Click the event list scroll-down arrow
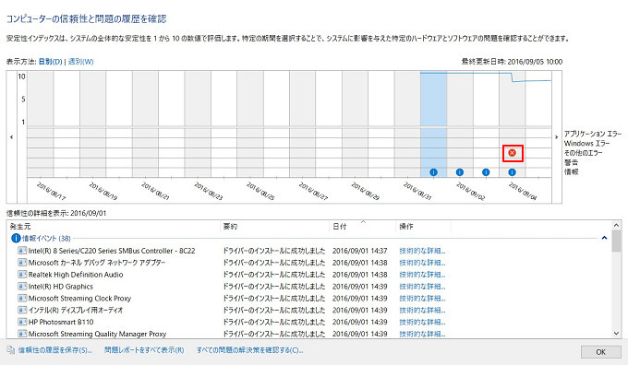Screen dimensions: 628x365 (616, 334)
